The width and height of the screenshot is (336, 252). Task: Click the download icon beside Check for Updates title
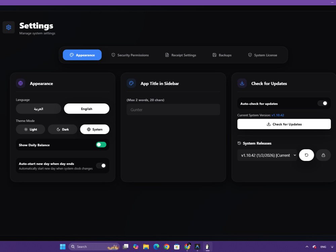pos(242,83)
